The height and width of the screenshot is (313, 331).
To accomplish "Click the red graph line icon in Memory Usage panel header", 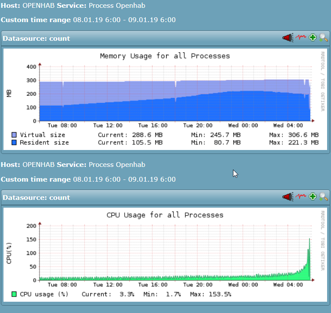I will pyautogui.click(x=301, y=37).
